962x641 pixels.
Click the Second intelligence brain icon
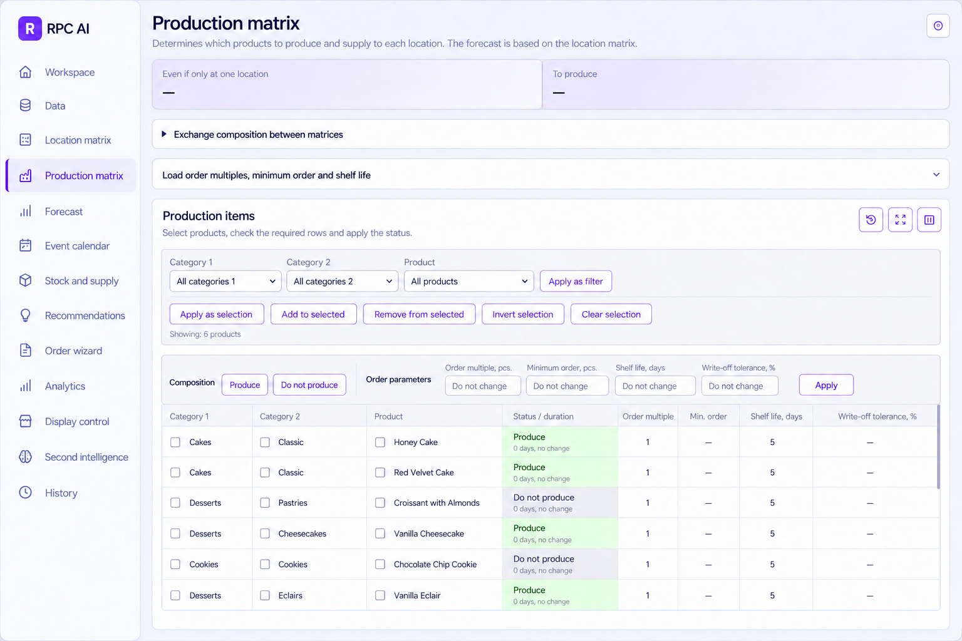[26, 456]
